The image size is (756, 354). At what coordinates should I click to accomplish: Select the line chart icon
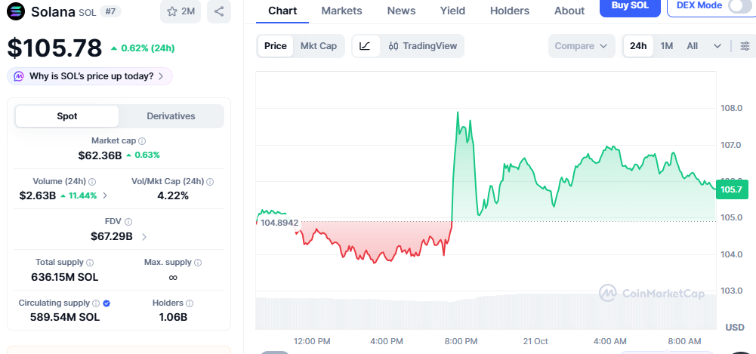pos(366,46)
